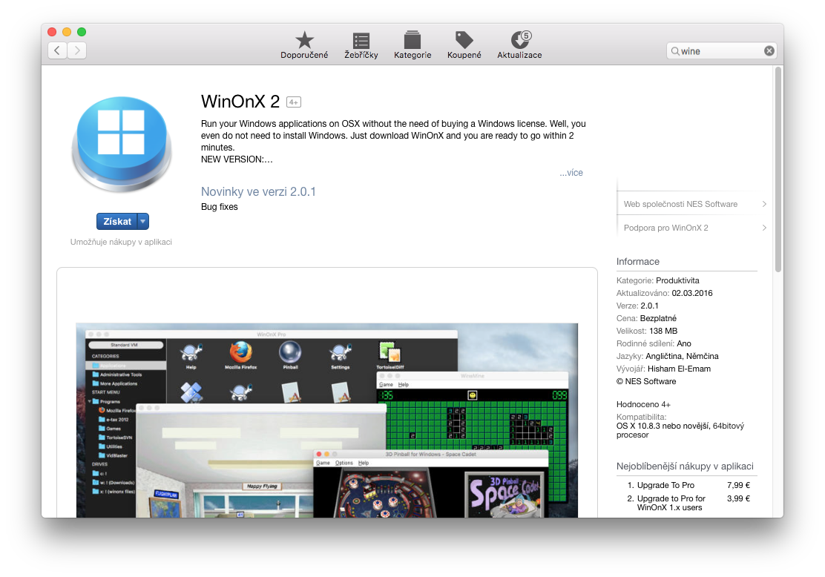The height and width of the screenshot is (577, 825).
Task: Open dropdown arrow beside Získat
Action: (x=143, y=221)
